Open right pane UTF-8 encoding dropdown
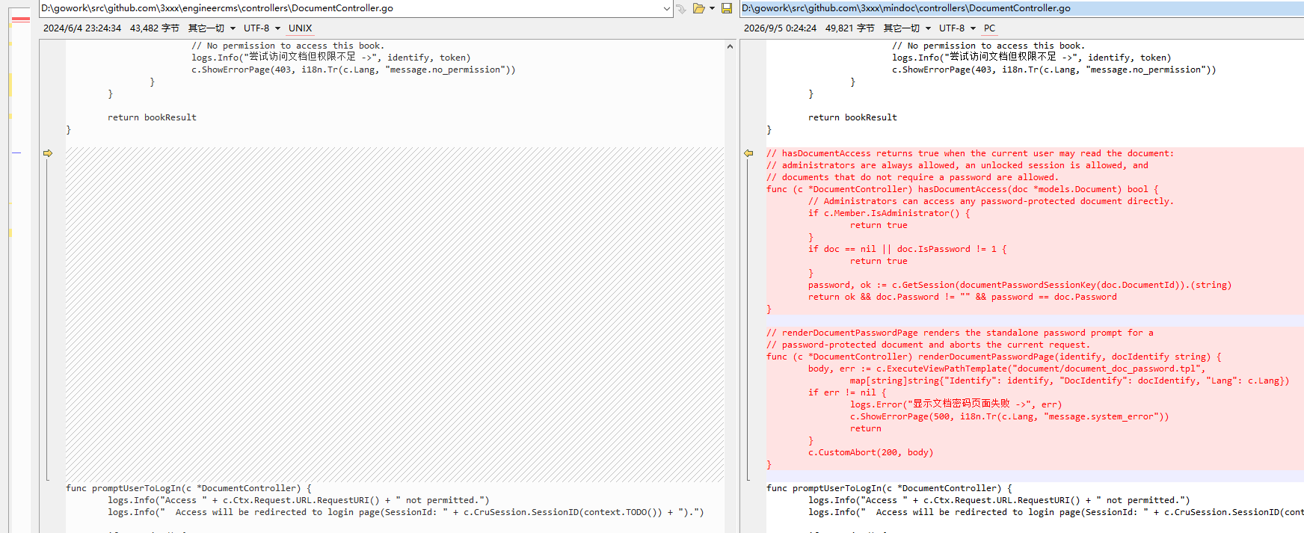Image resolution: width=1304 pixels, height=533 pixels. coord(957,28)
